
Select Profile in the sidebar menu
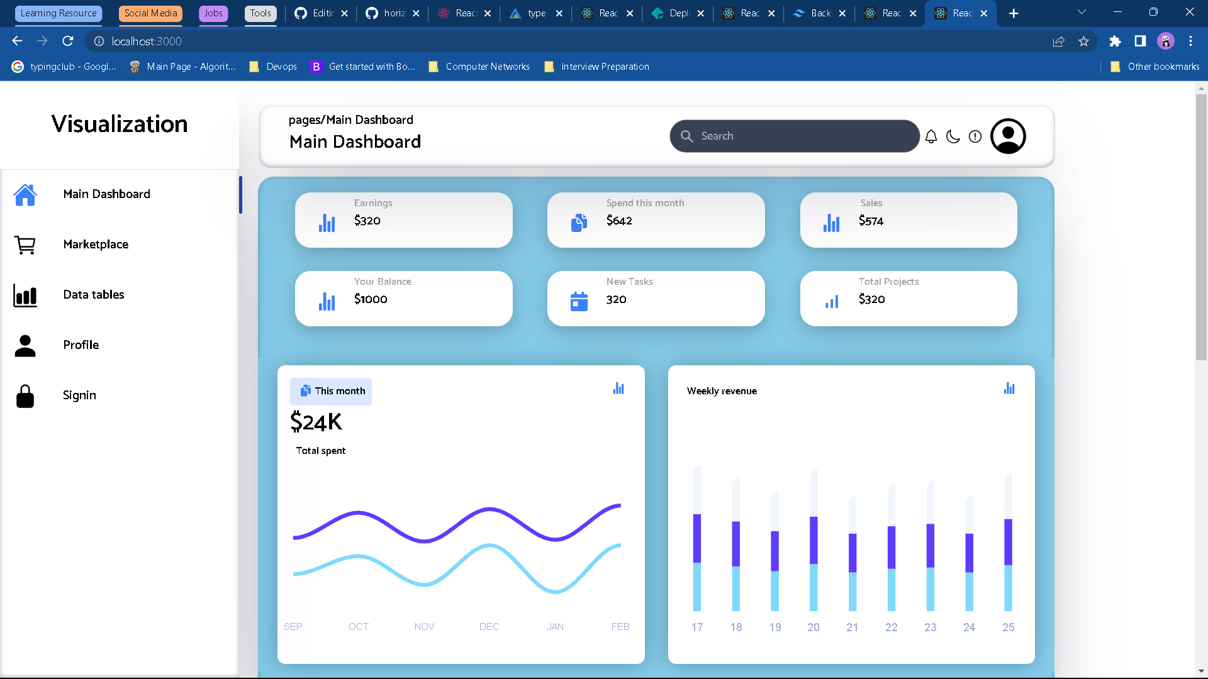[x=81, y=345]
